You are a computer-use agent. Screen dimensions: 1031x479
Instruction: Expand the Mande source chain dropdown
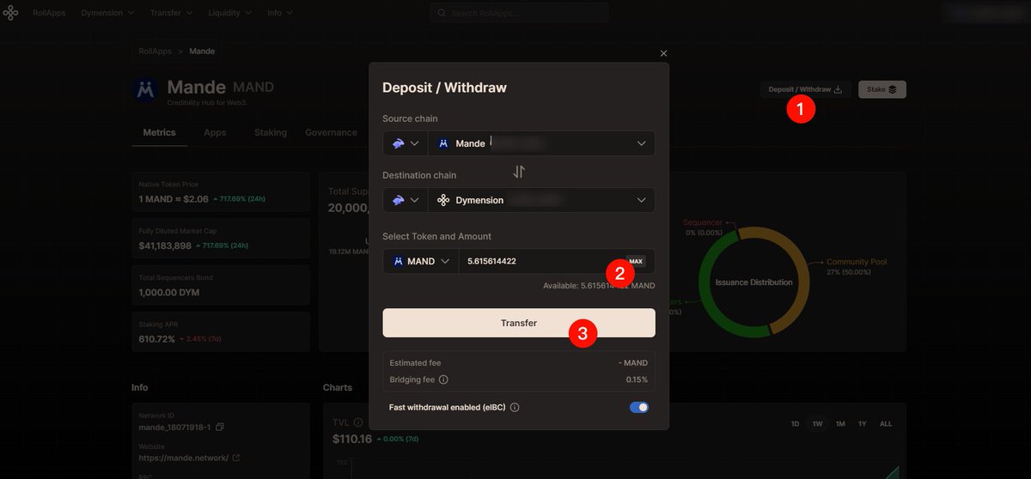pos(542,143)
